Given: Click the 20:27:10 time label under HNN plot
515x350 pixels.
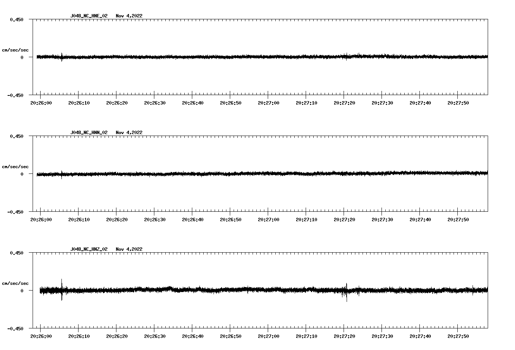Looking at the screenshot, I should click(x=306, y=220).
